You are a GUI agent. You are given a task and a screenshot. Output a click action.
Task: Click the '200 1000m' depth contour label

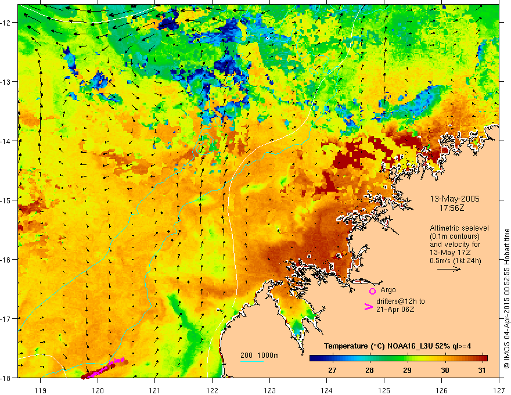(x=260, y=355)
